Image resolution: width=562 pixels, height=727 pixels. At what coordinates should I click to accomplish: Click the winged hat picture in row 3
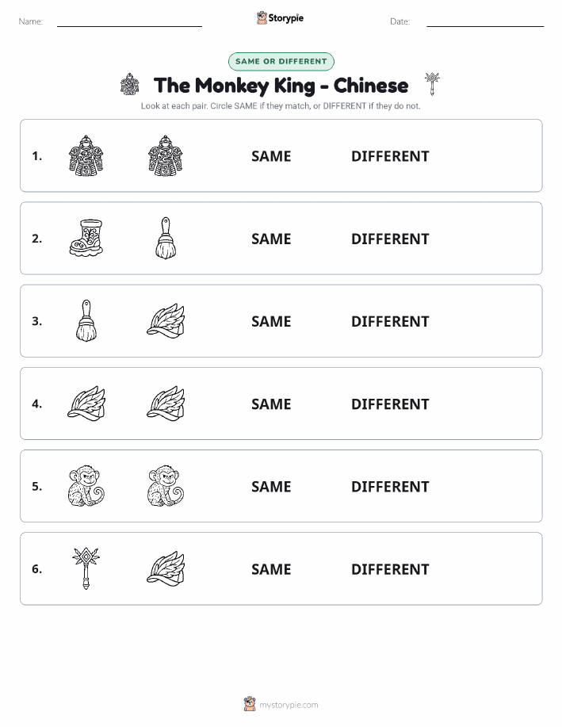click(166, 321)
